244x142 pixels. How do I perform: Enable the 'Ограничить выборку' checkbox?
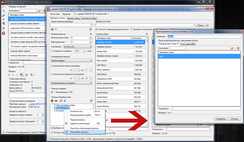[52, 51]
